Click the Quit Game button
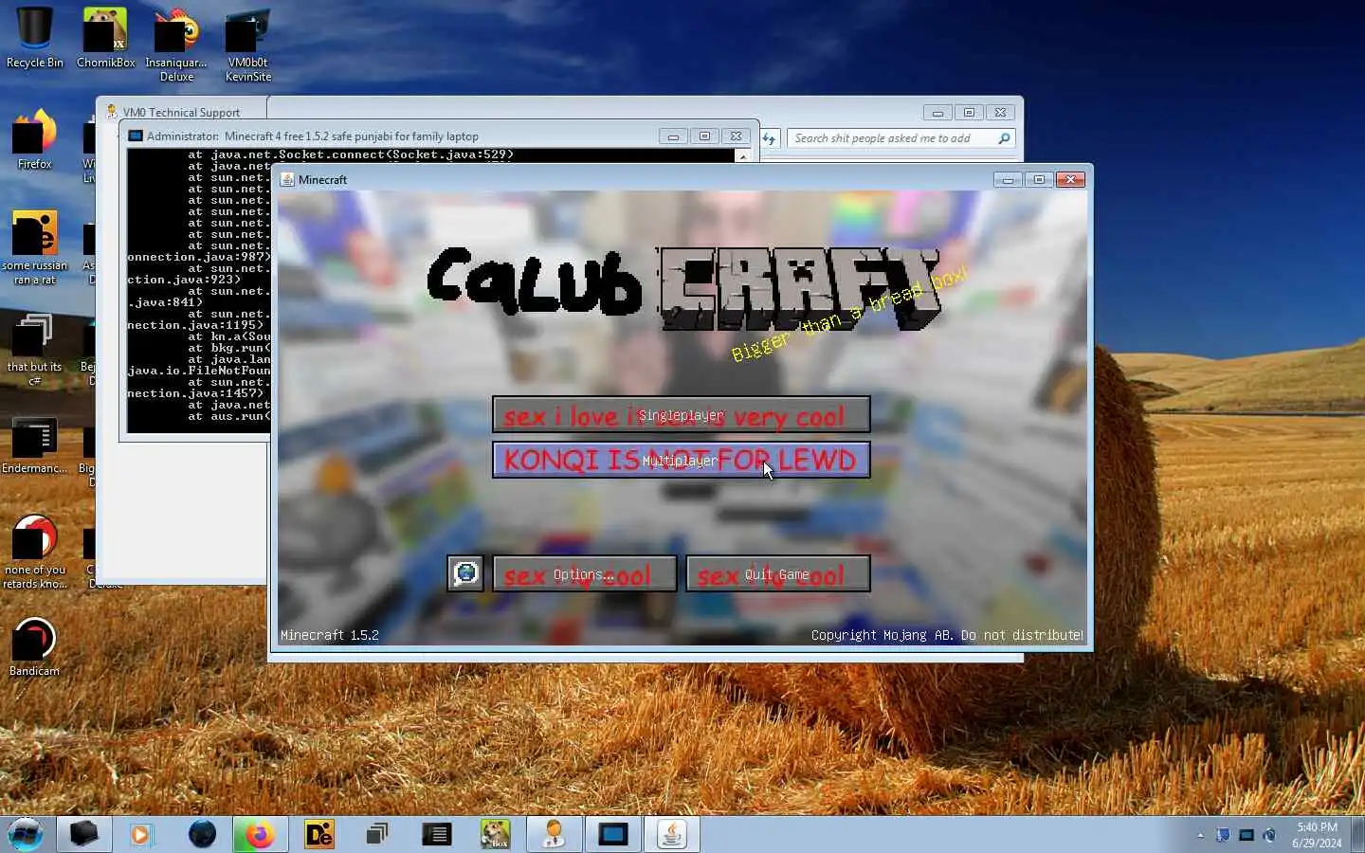This screenshot has width=1365, height=853. tap(777, 573)
